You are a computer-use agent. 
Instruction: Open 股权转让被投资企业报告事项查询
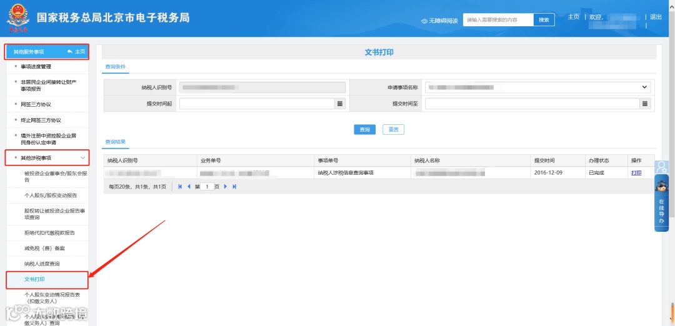click(47, 214)
